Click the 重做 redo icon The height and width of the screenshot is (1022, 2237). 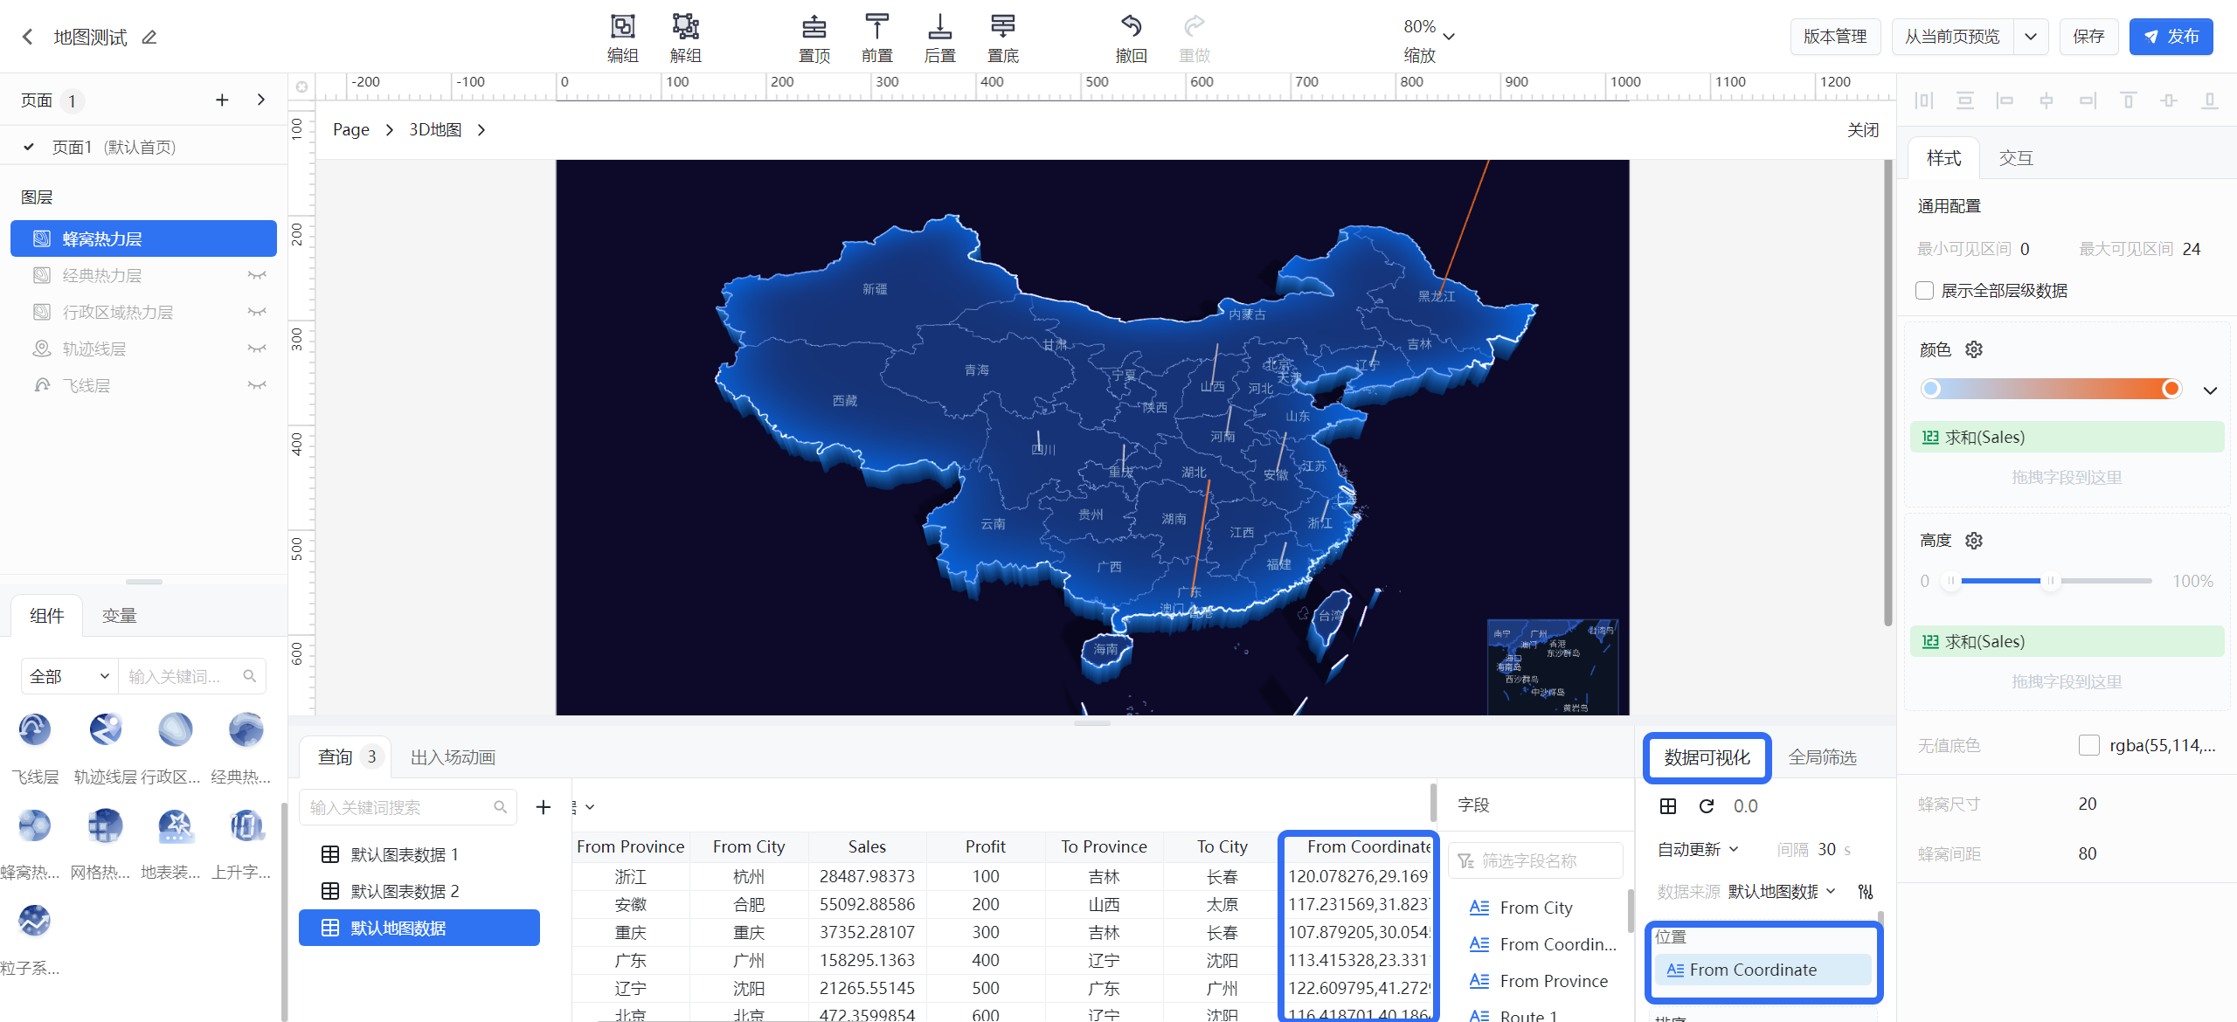tap(1194, 25)
